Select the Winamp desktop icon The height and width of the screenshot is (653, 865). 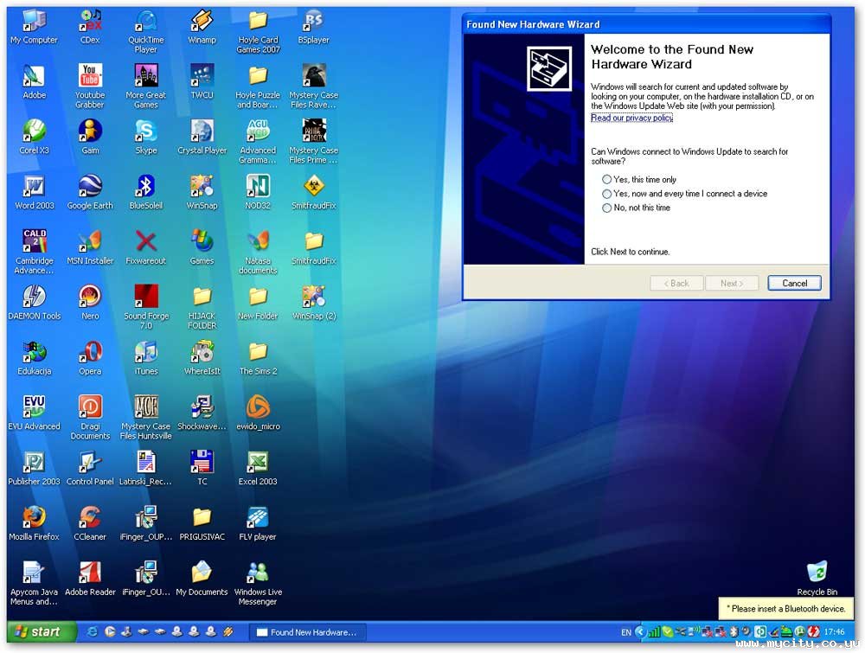(x=202, y=28)
